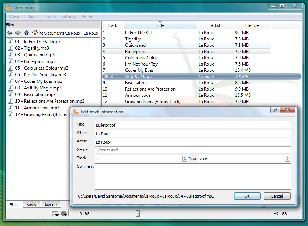
Task: Click the La Roux artist cell for Fascination
Action: pos(206,83)
